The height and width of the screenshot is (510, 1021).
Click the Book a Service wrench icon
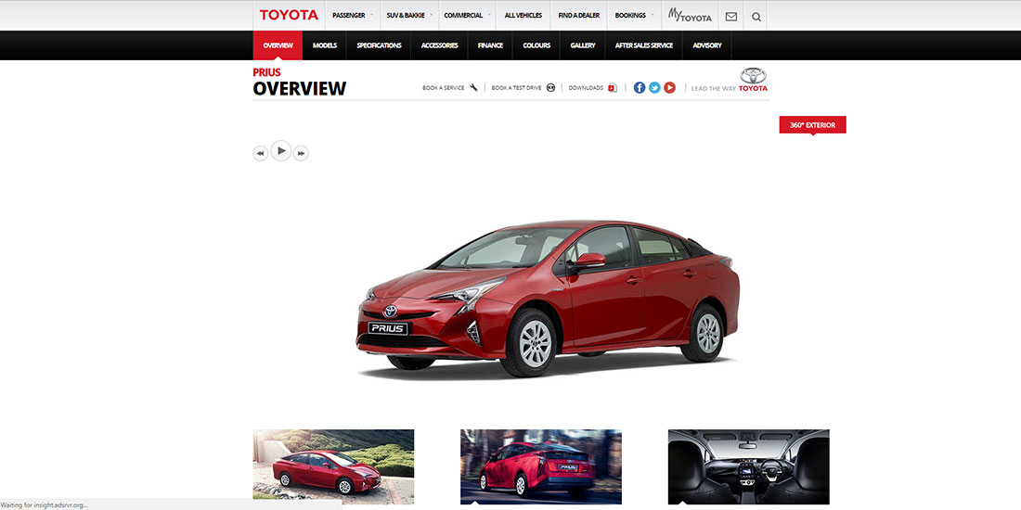click(473, 87)
